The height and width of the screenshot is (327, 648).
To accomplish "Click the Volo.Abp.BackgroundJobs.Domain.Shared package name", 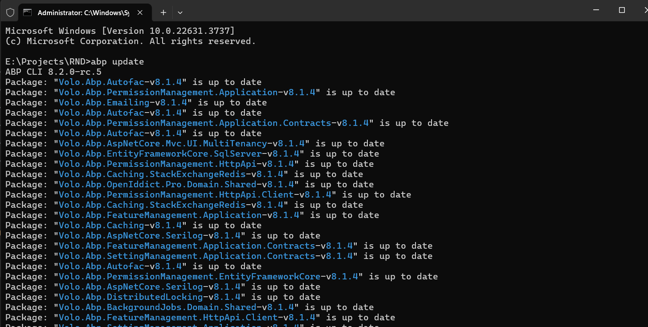I will tap(158, 307).
